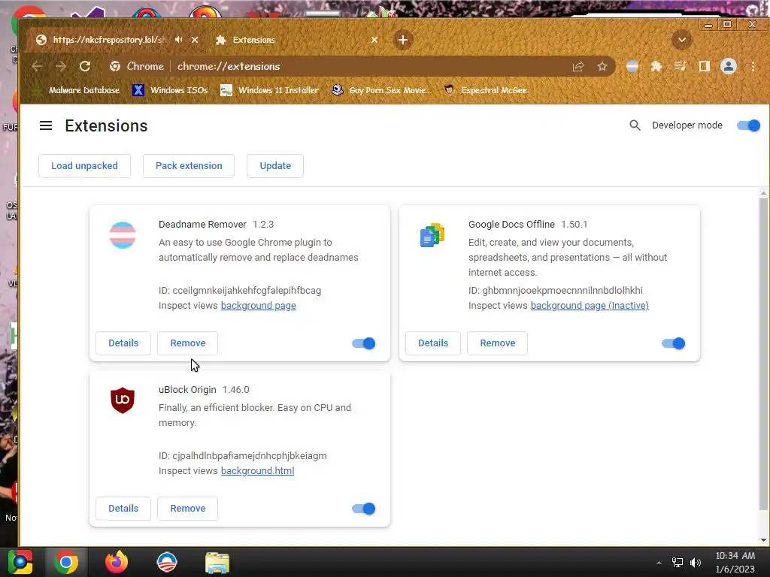770x577 pixels.
Task: Open Details for uBlock Origin
Action: tap(123, 509)
